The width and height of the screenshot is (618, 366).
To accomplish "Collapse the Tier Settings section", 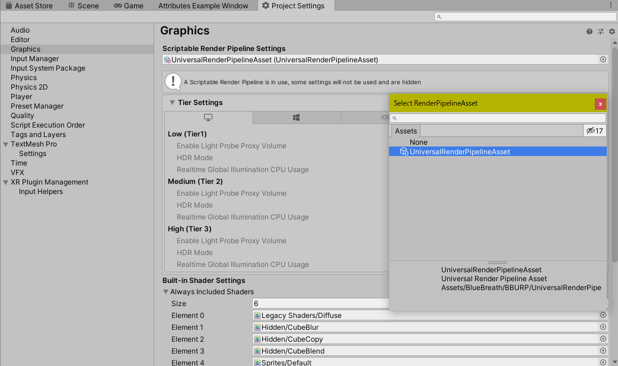I will tap(172, 103).
